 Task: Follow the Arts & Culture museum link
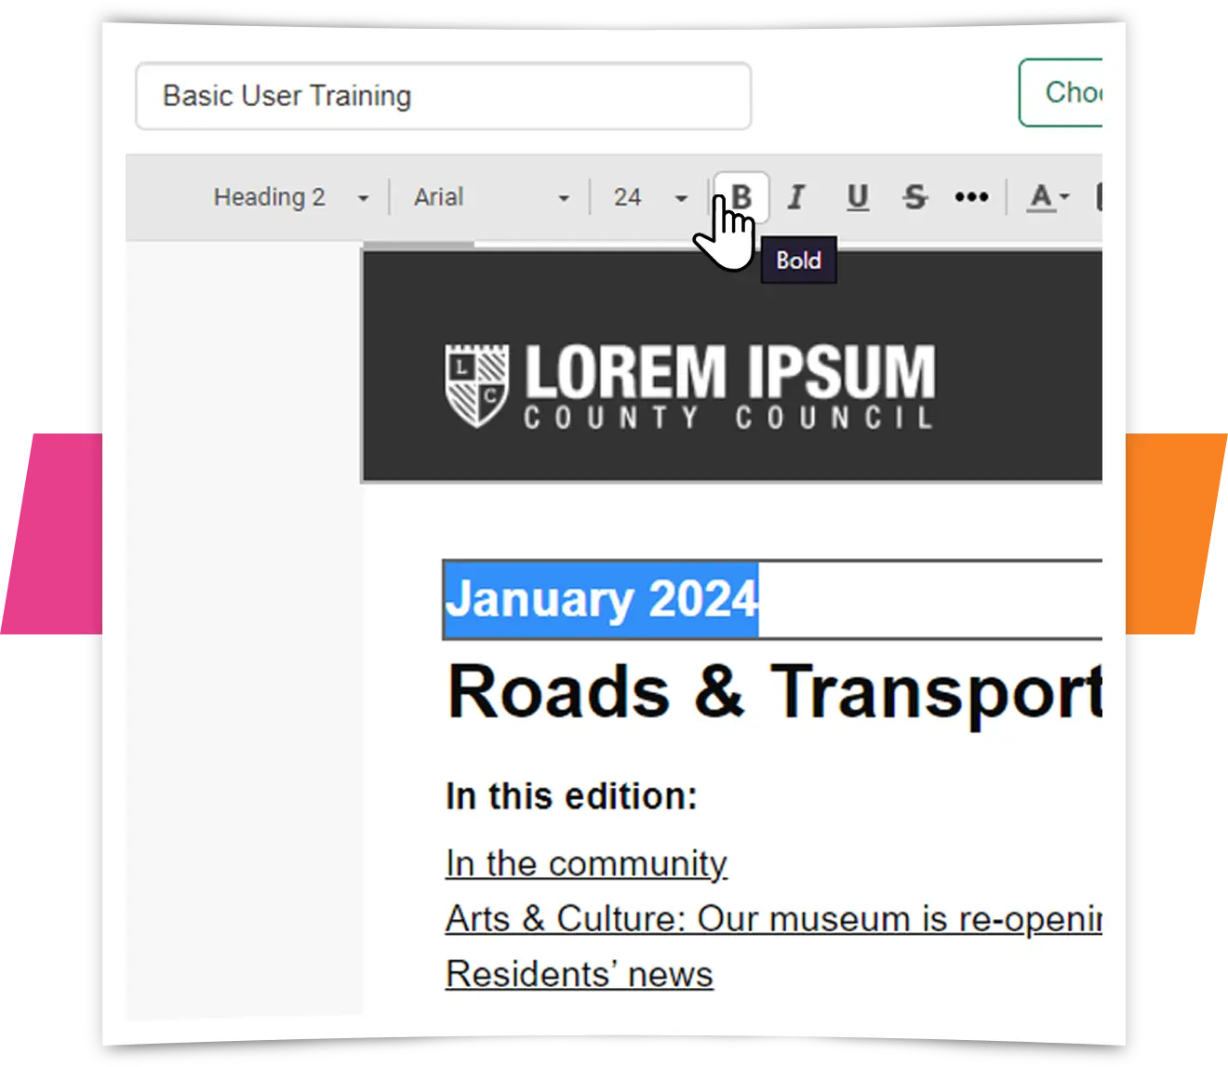pyautogui.click(x=772, y=919)
